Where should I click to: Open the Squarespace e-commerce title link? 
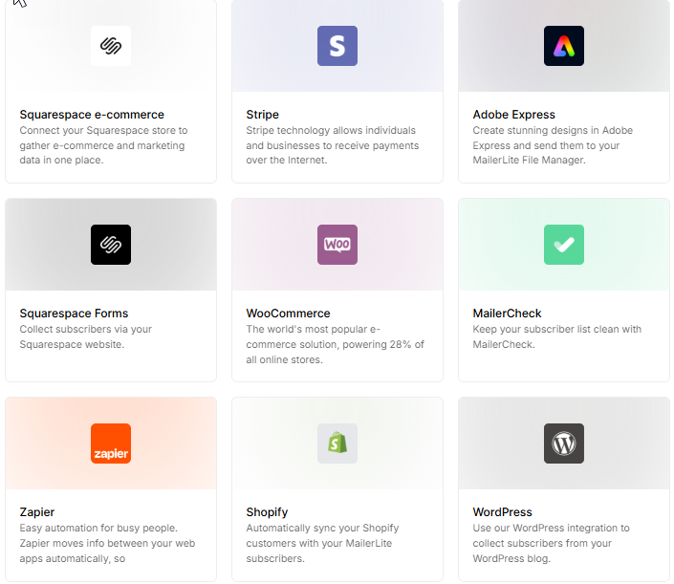pos(92,115)
